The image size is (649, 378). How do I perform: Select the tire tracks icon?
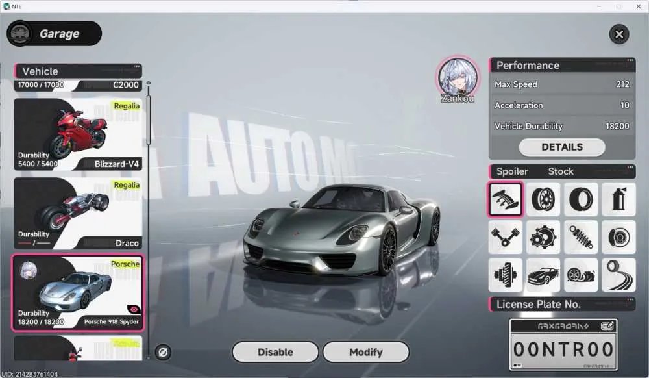618,275
